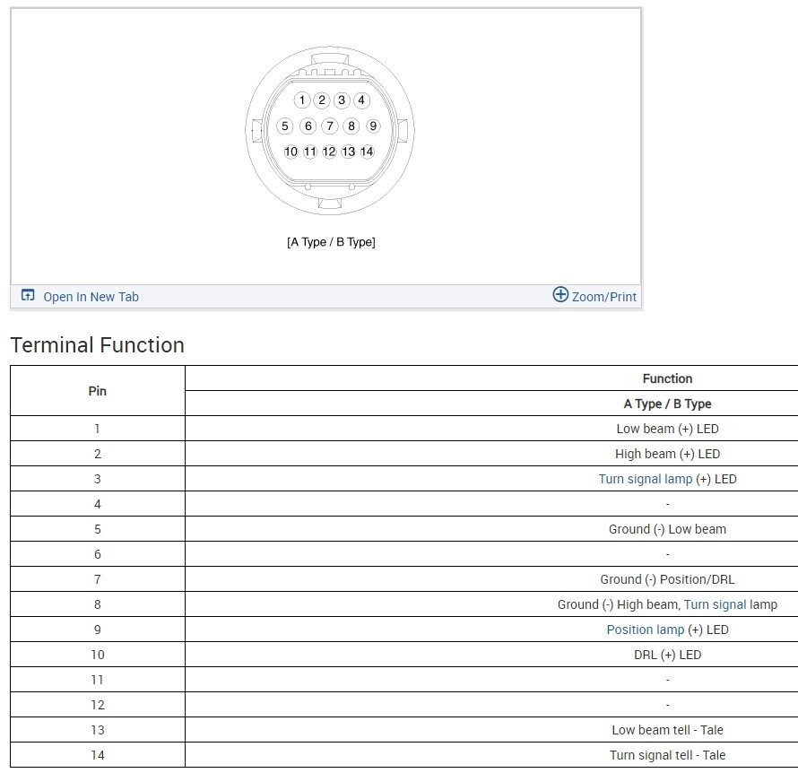Image resolution: width=798 pixels, height=773 pixels.
Task: Select pin 12 circle in the connector diagram
Action: click(x=329, y=152)
